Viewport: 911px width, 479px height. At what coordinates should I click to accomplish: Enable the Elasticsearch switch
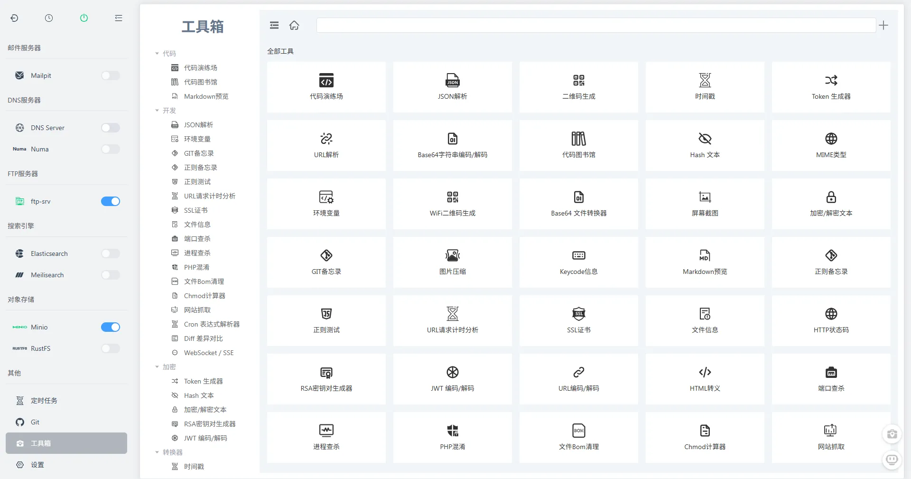point(111,254)
